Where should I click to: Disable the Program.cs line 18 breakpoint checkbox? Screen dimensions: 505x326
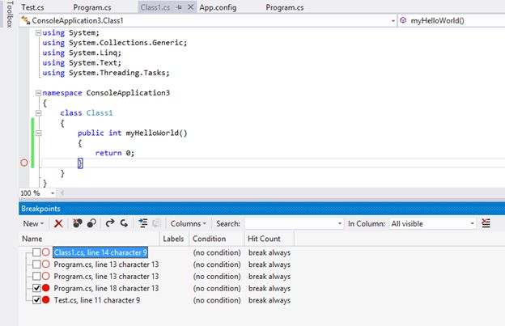(36, 288)
